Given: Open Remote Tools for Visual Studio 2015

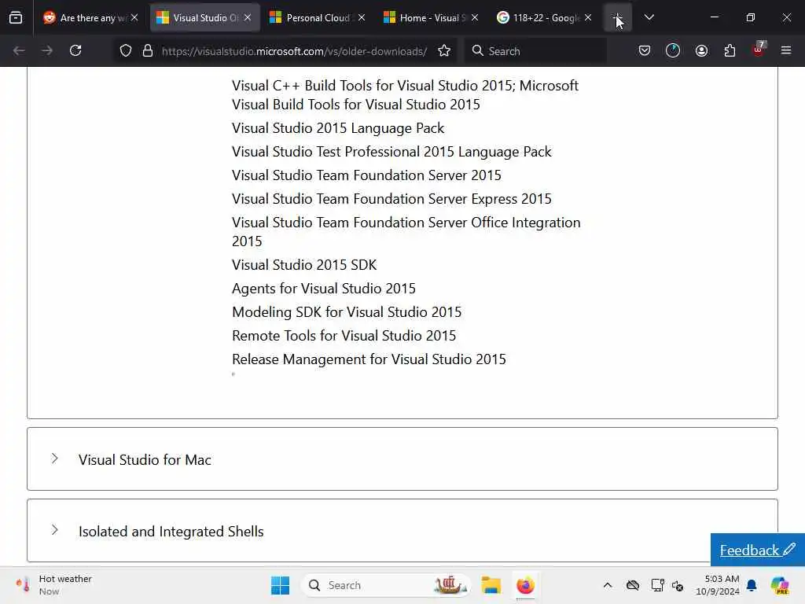Looking at the screenshot, I should [344, 335].
